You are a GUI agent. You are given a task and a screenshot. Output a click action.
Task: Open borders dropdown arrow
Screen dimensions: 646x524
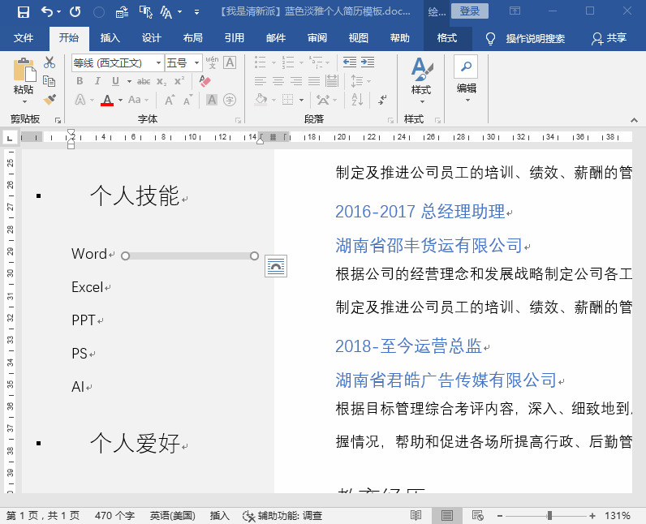click(x=302, y=100)
